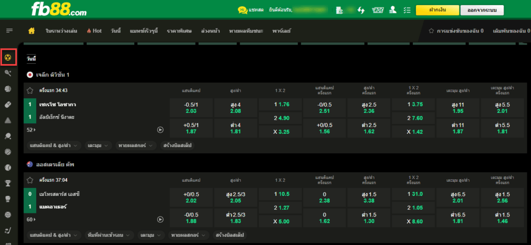Open the แมทช์เร็วๆนี้ menu
Viewport: 531px width, 245px height.
click(x=144, y=31)
